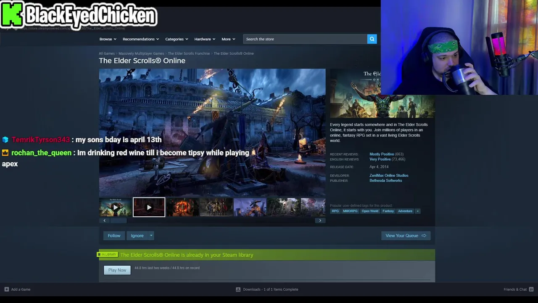This screenshot has height=303, width=538.
Task: Open the Categories dropdown
Action: point(177,39)
